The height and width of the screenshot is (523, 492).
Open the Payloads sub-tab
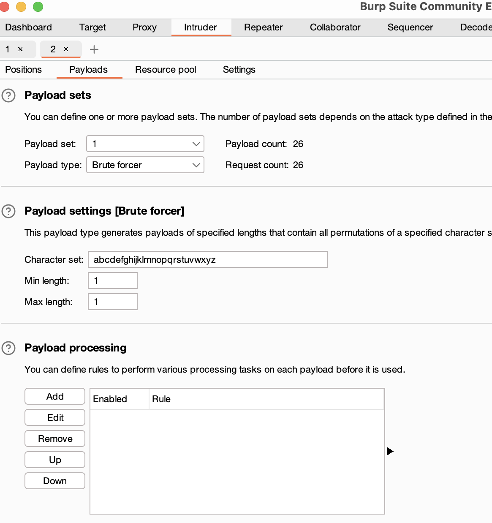89,70
